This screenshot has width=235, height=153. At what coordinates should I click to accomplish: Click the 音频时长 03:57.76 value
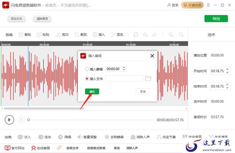point(217,117)
